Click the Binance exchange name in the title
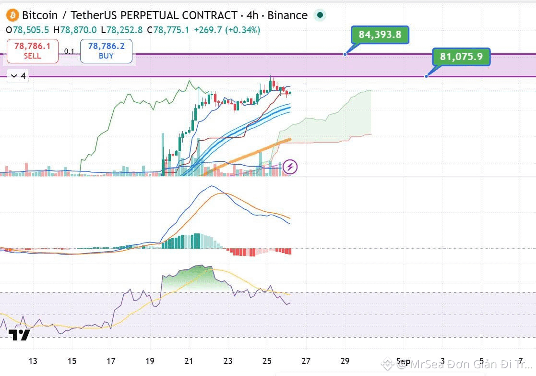Viewport: 536px width, 376px height. 287,15
